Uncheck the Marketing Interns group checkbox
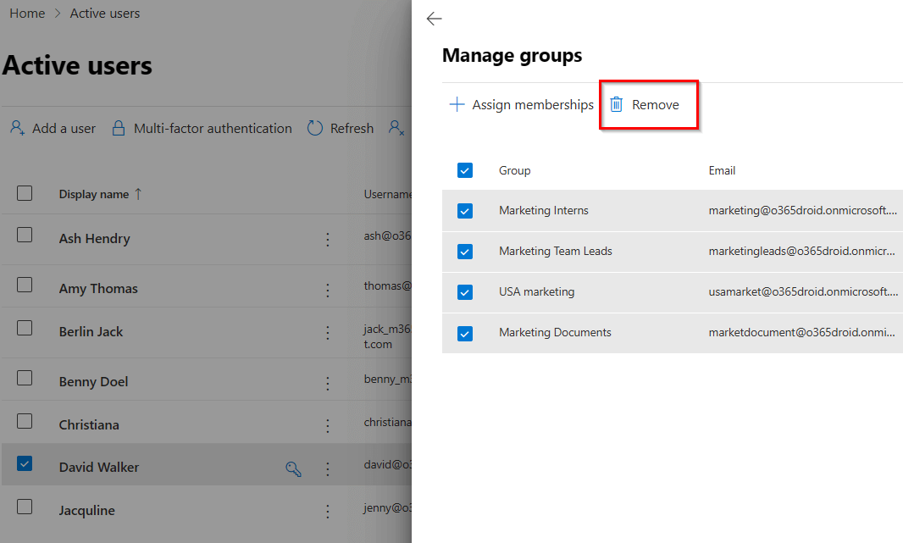The width and height of the screenshot is (903, 543). [x=465, y=210]
